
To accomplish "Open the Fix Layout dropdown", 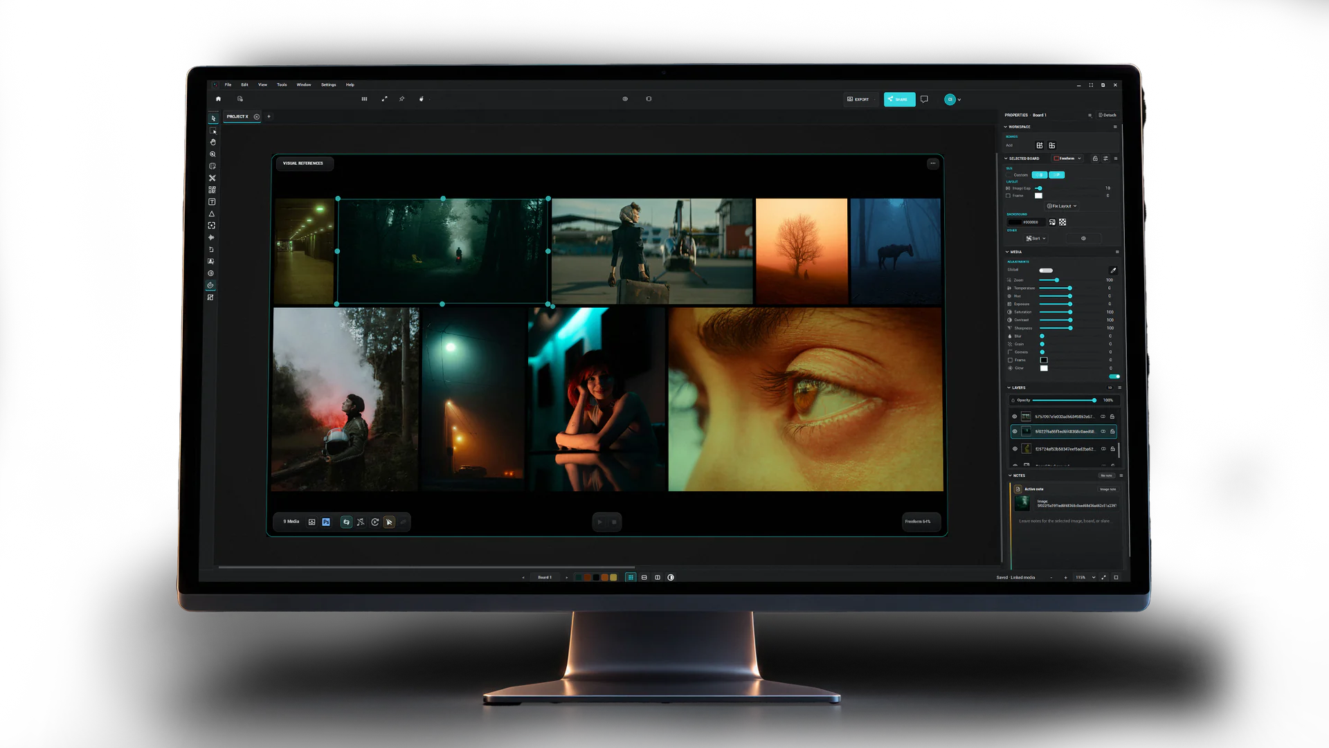I will [1062, 206].
